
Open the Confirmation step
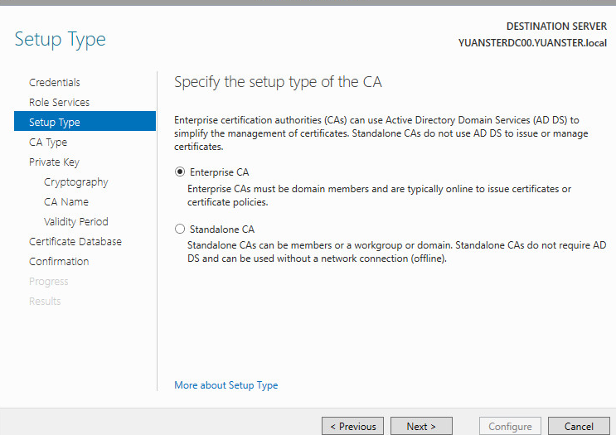point(59,262)
